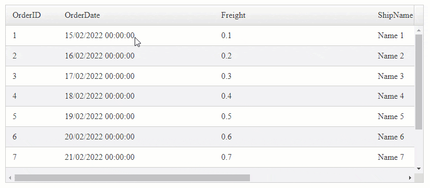
Task: Click the horizontal scrollbar right arrow
Action: pyautogui.click(x=410, y=178)
